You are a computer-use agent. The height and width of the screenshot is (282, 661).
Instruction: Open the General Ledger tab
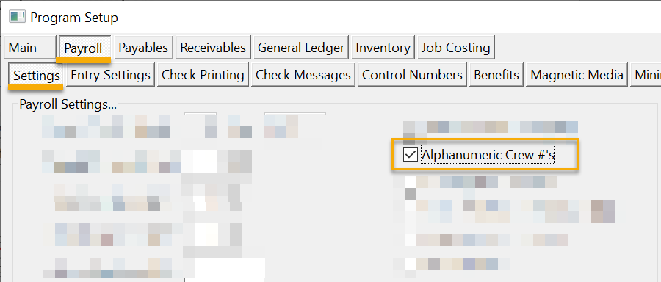[301, 48]
